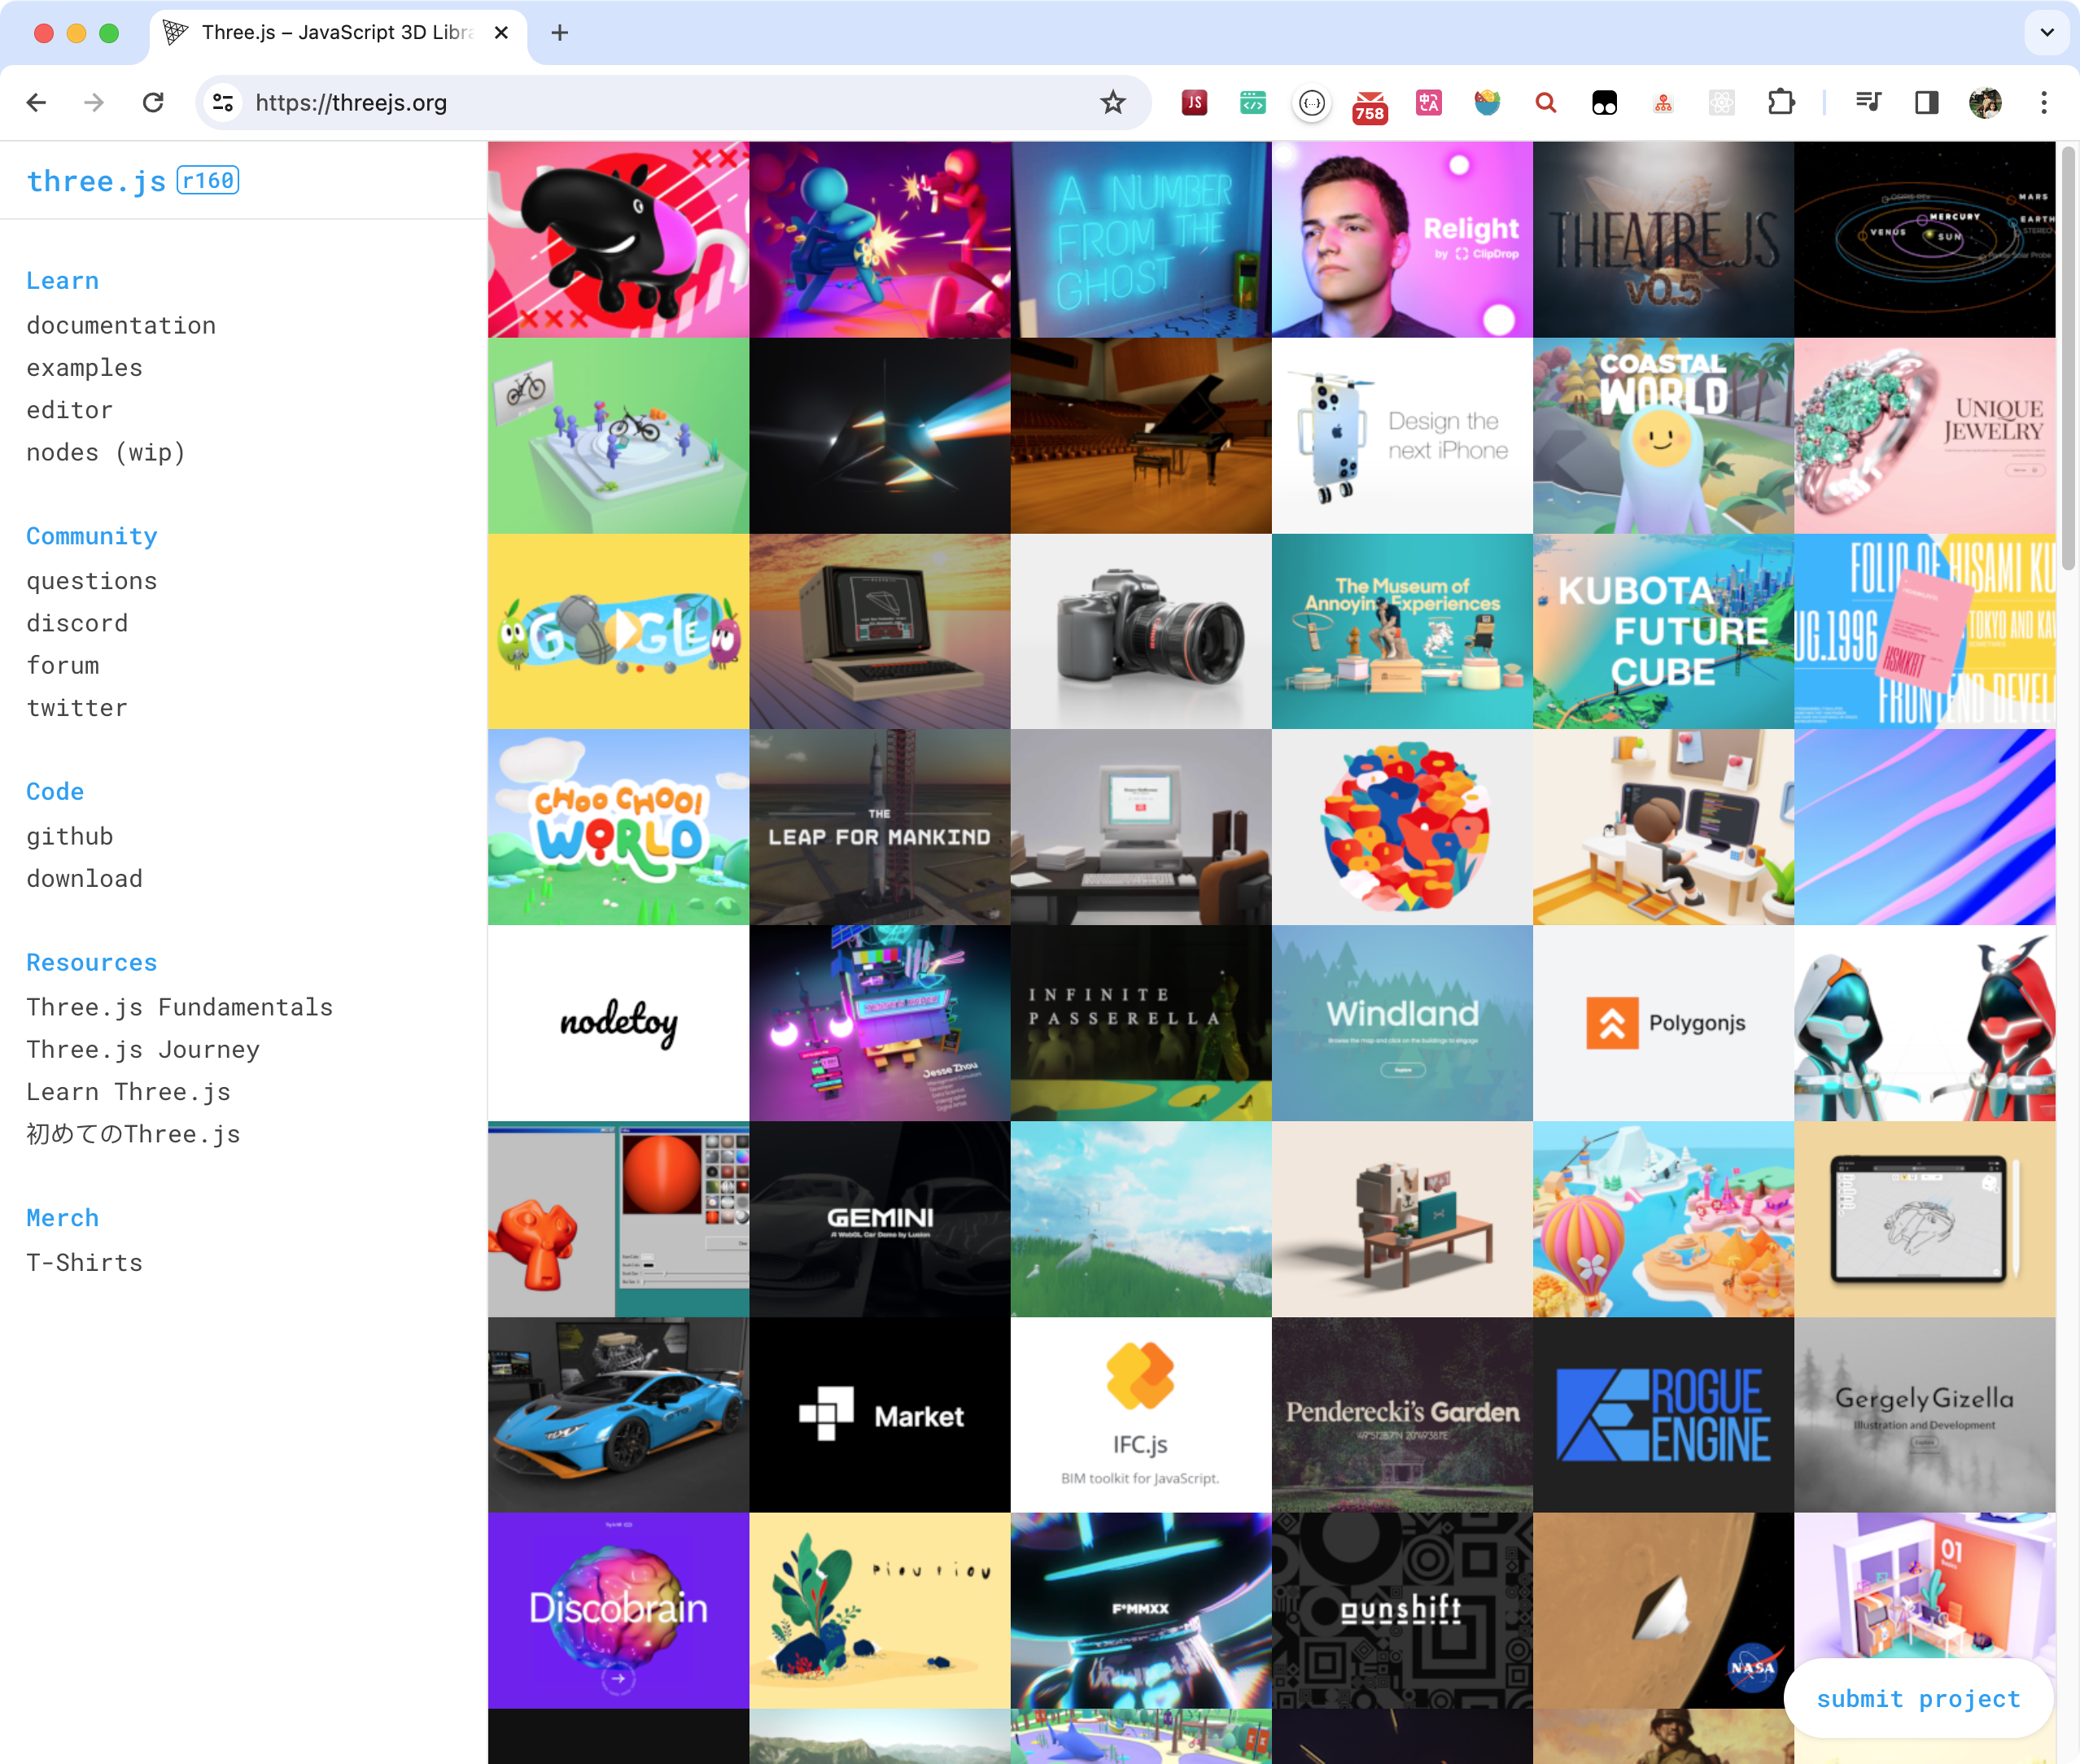Viewport: 2080px width, 1764px height.
Task: Open the documentation link
Action: [121, 325]
